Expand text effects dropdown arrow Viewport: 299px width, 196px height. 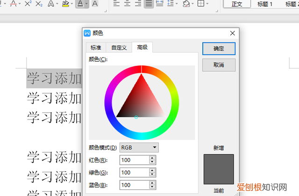click(57, 4)
